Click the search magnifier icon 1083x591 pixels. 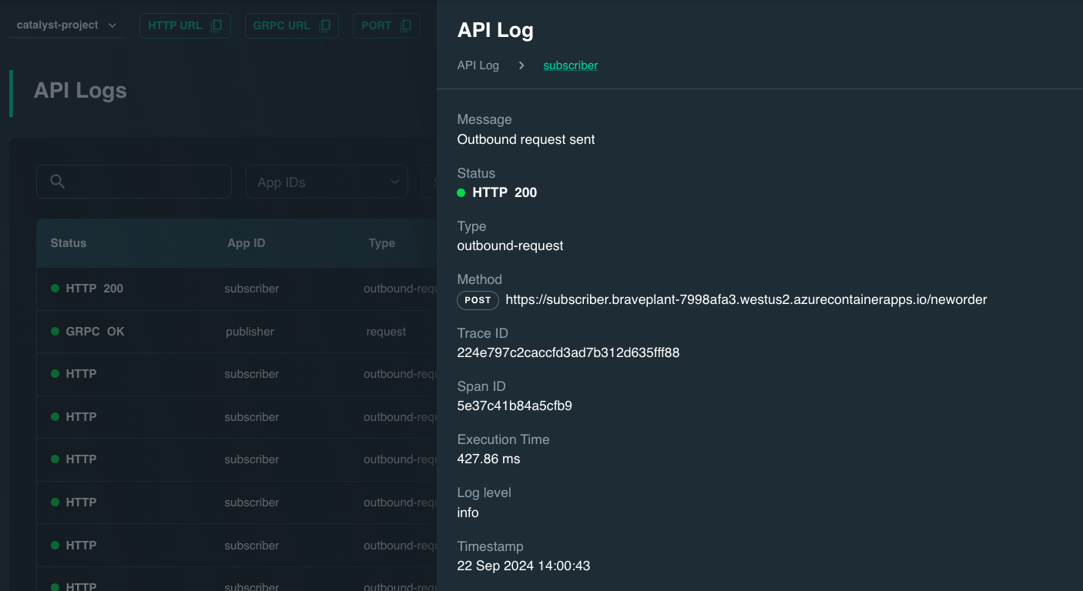pyautogui.click(x=57, y=182)
